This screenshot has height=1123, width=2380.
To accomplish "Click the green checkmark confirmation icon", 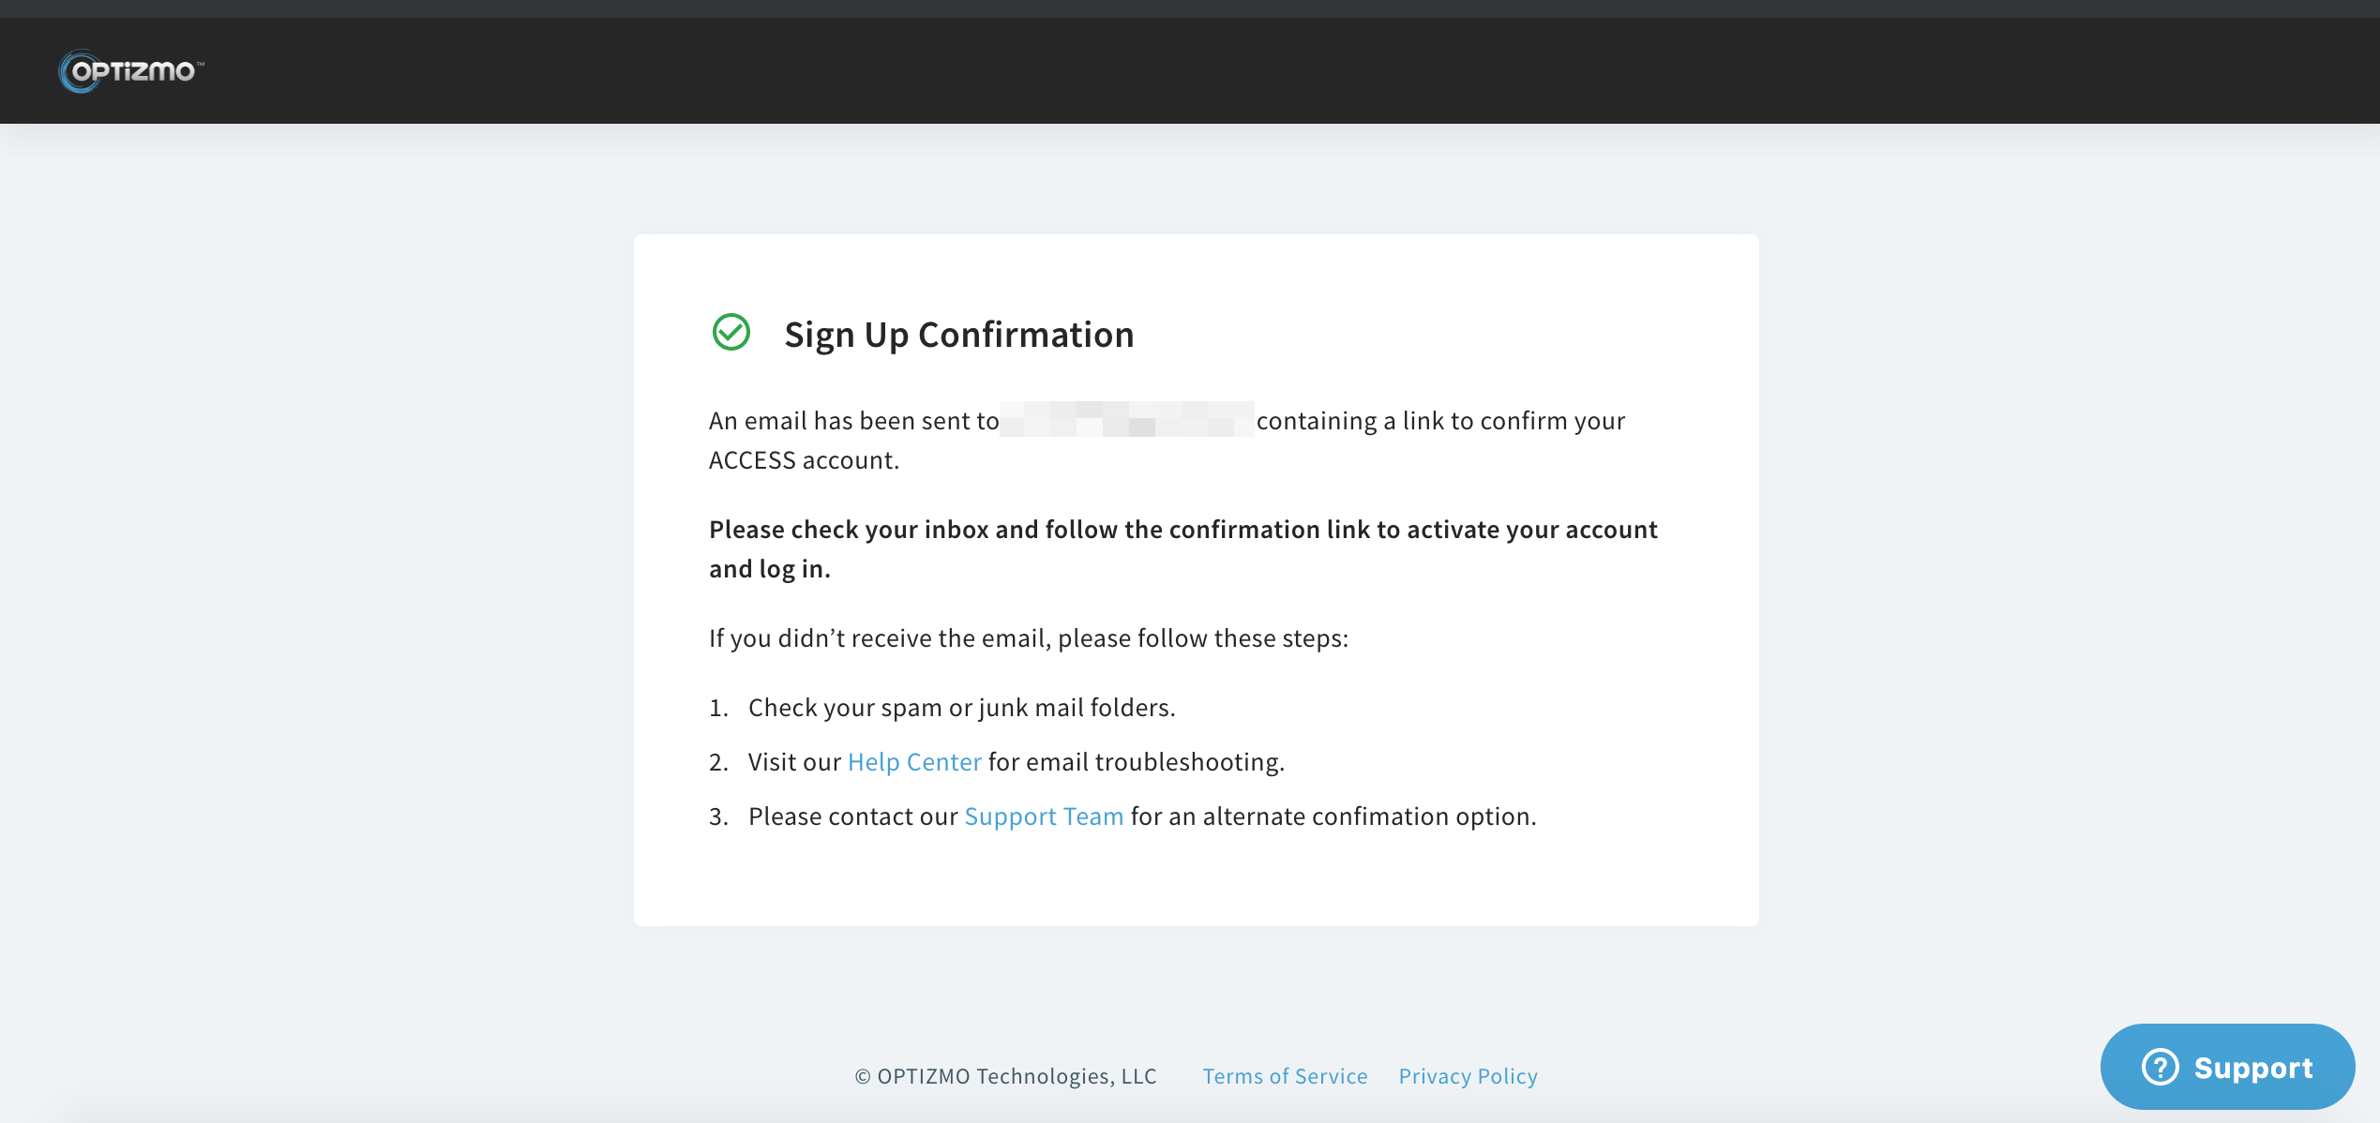I will tap(731, 332).
